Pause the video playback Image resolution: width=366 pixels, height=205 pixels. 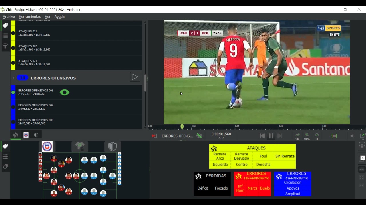[271, 136]
